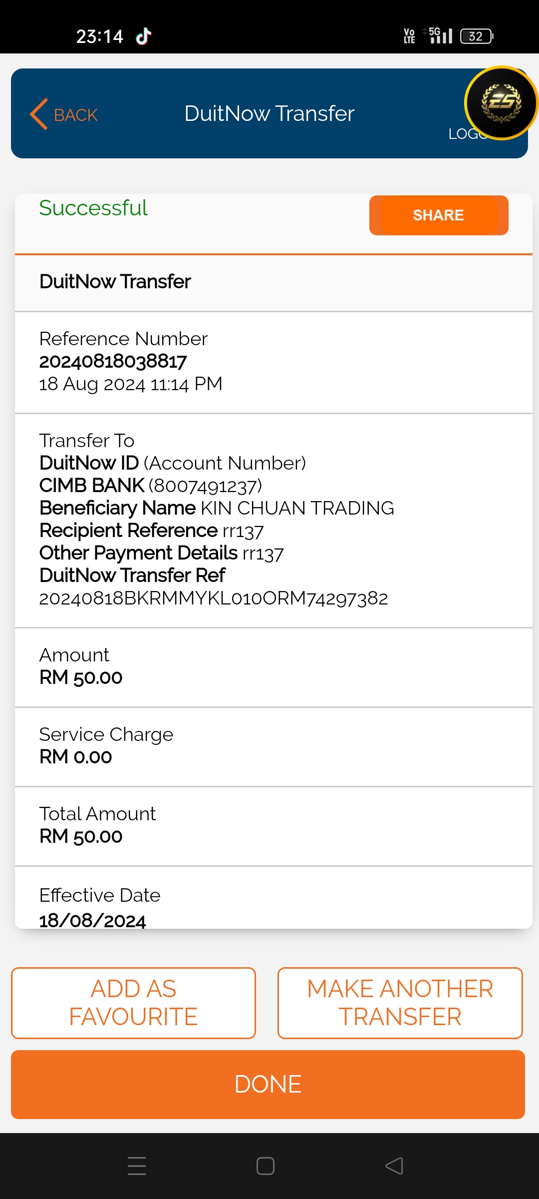
Task: Tap the BACK label in header
Action: [x=76, y=115]
